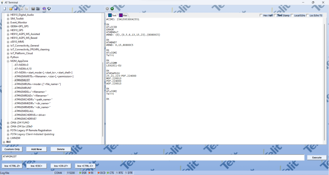Click the AT Terminal title bar app icon
This screenshot has height=175, width=329.
tap(2, 3)
